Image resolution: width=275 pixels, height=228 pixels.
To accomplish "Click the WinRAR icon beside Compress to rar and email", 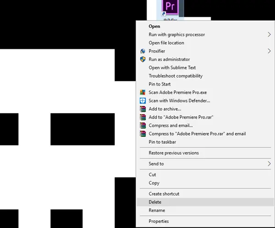I will (x=143, y=134).
